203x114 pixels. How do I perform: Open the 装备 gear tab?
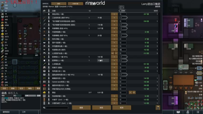pyautogui.click(x=13, y=88)
